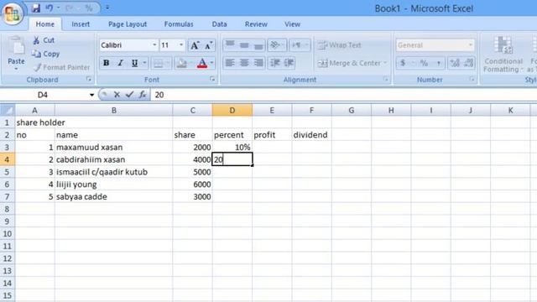
Task: Open the General number format dropdown
Action: tap(471, 45)
